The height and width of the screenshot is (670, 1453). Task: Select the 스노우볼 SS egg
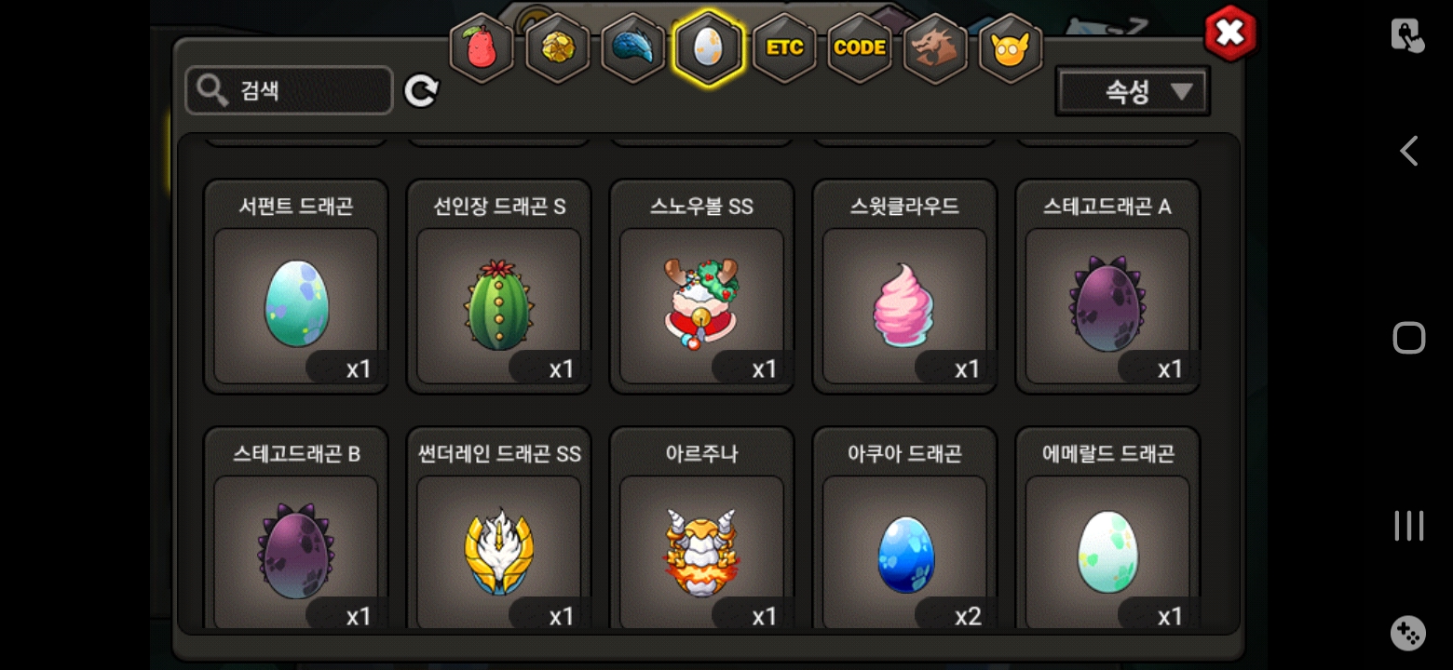[702, 287]
